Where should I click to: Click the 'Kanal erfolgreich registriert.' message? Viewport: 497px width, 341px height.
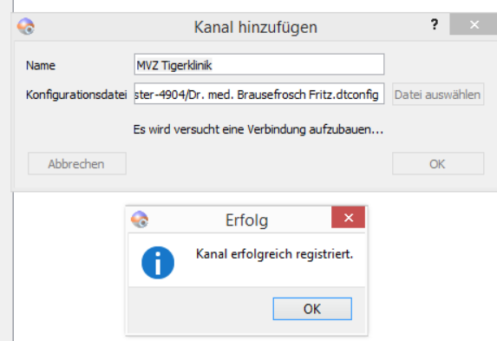(x=274, y=254)
